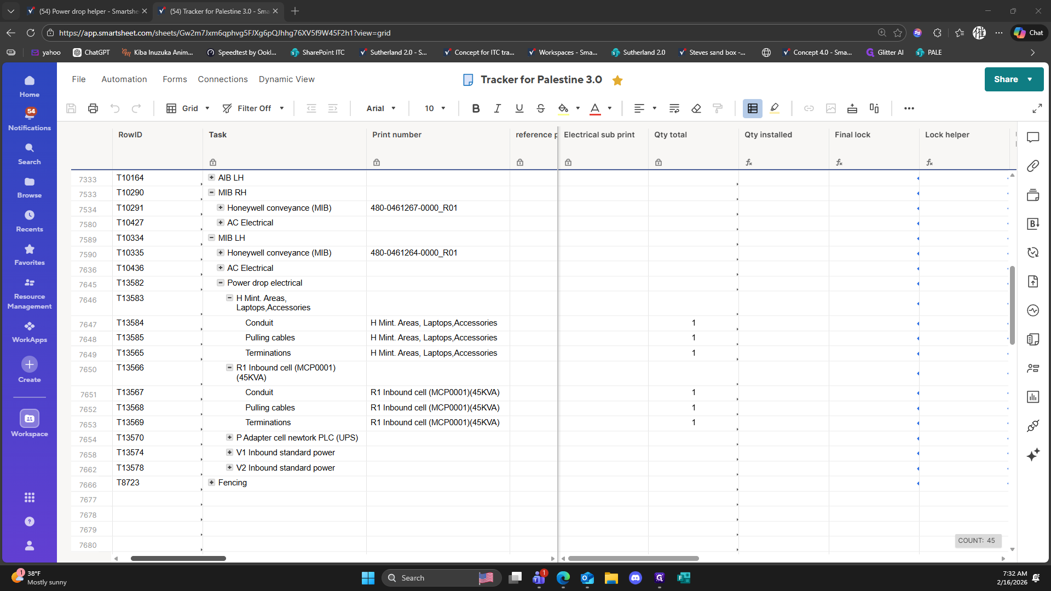Collapse the Power drop electrical row
The height and width of the screenshot is (591, 1051).
(x=220, y=283)
